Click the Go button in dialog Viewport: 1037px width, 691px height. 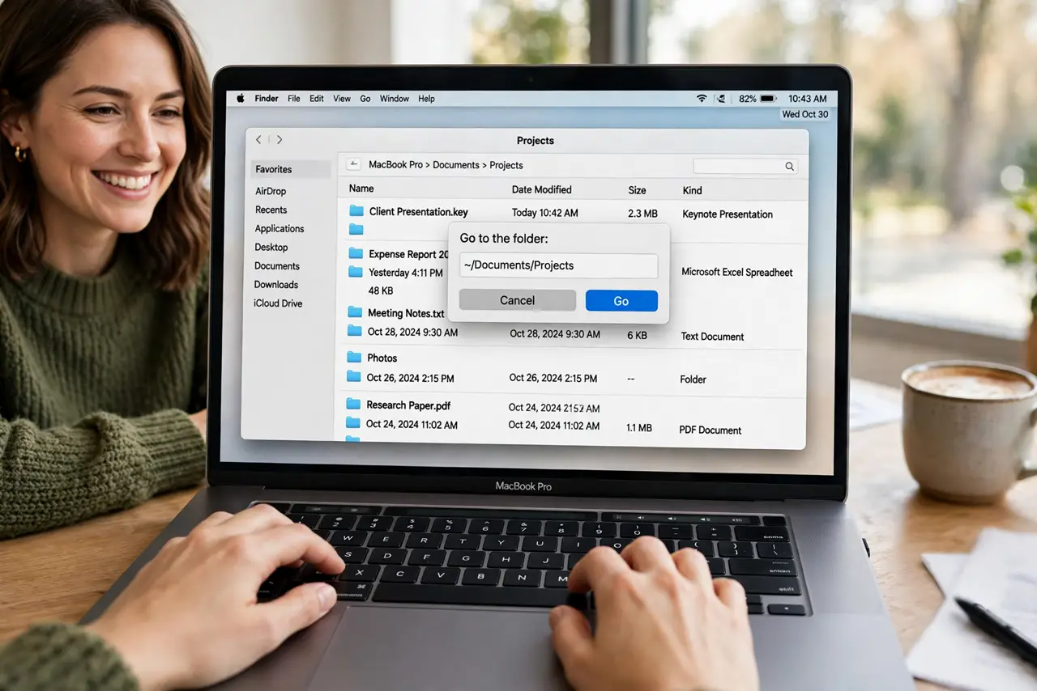point(621,301)
